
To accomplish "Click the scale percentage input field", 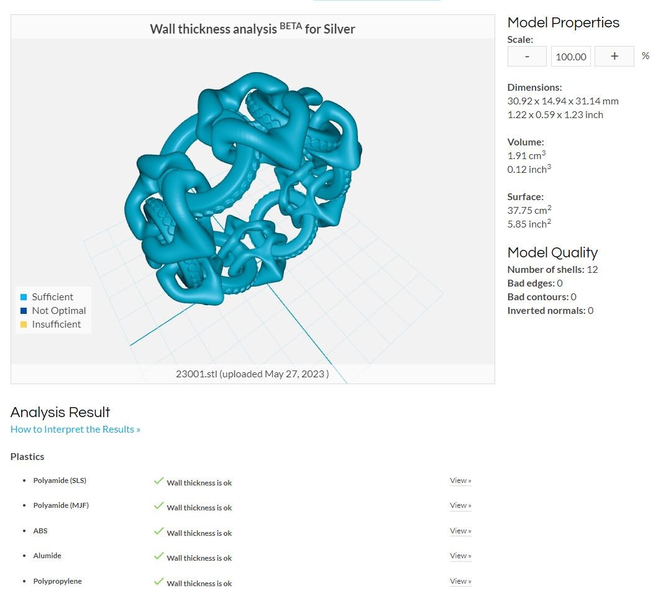I will tap(570, 57).
